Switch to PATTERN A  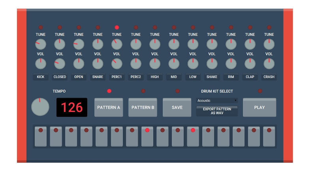tap(109, 108)
